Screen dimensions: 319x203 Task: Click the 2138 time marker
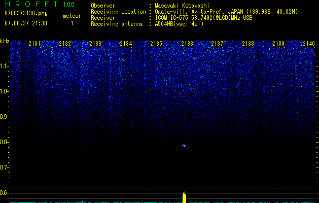tap(248, 44)
